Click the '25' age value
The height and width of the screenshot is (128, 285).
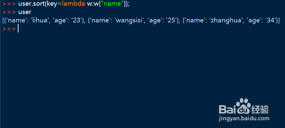pos(171,21)
